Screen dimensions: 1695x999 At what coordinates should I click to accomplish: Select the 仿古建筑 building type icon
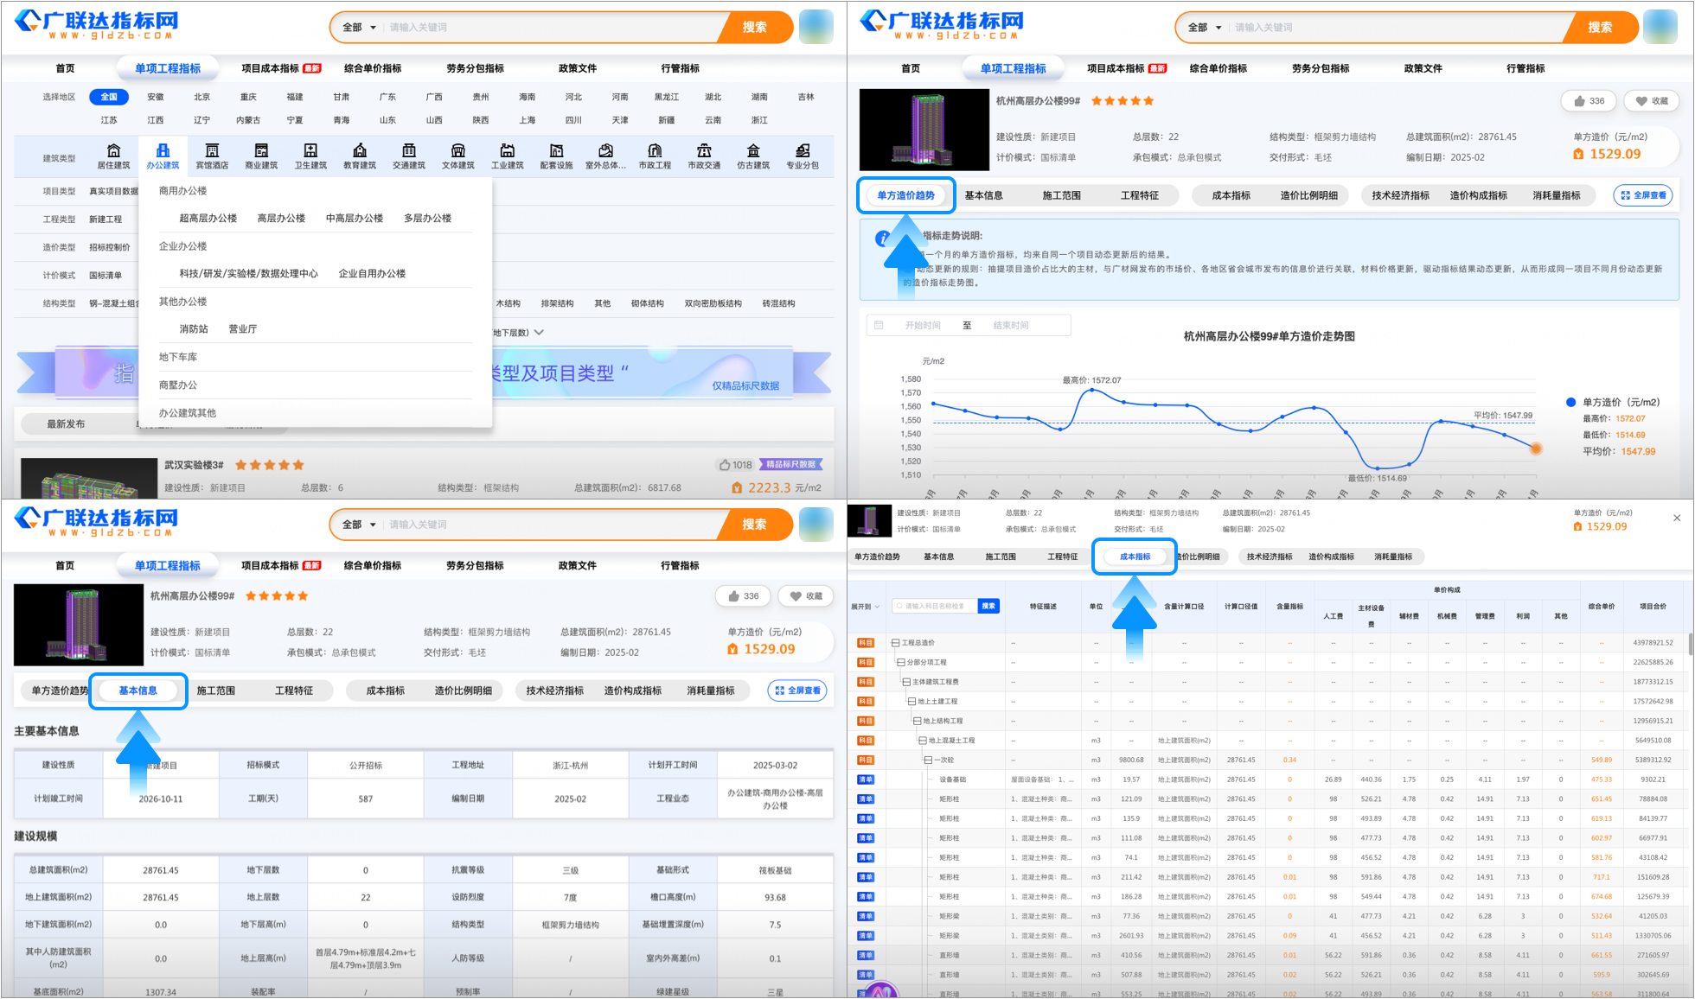coord(754,156)
